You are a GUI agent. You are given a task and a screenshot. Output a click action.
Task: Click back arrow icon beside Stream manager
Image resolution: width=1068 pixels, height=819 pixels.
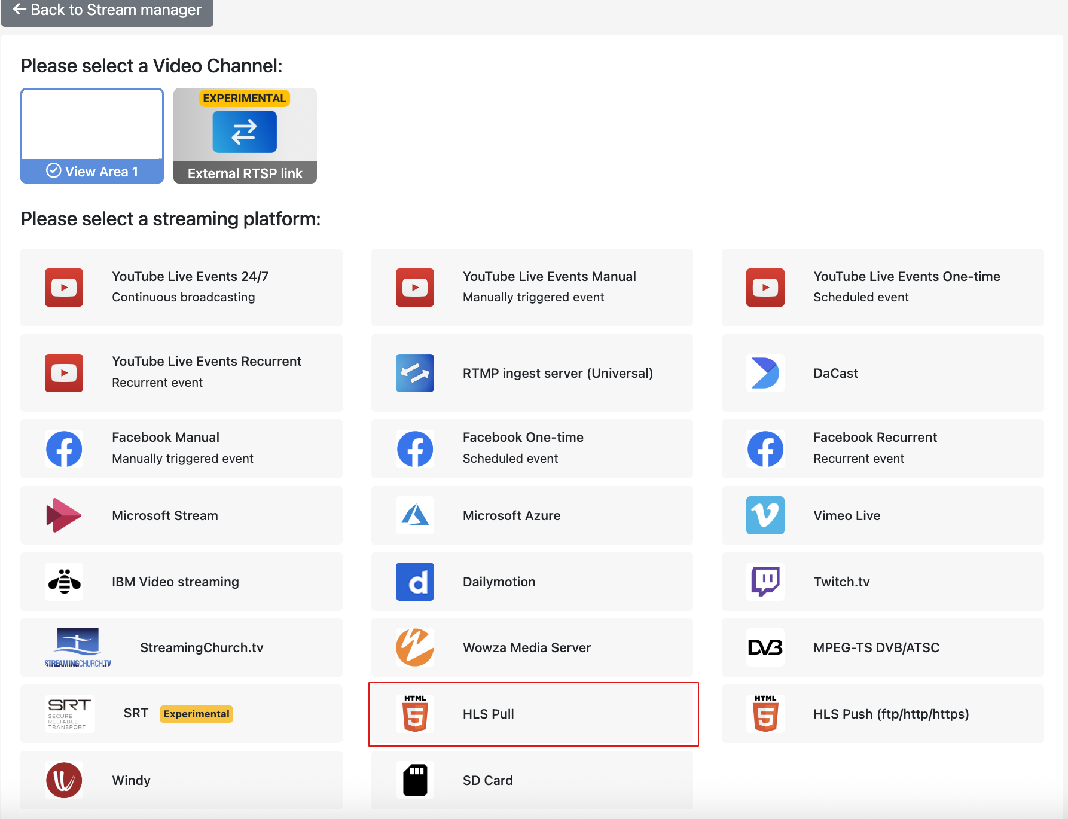(x=19, y=9)
